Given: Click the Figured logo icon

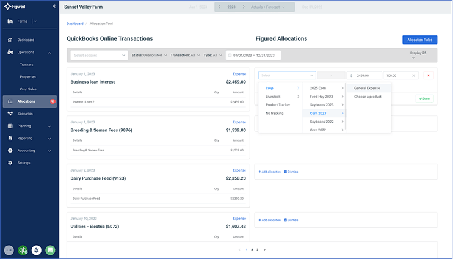Looking at the screenshot, I should point(8,6).
